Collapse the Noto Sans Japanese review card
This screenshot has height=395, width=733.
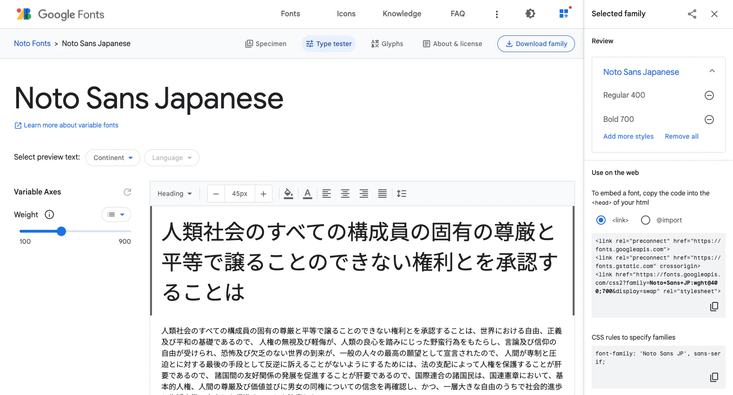[x=712, y=71]
